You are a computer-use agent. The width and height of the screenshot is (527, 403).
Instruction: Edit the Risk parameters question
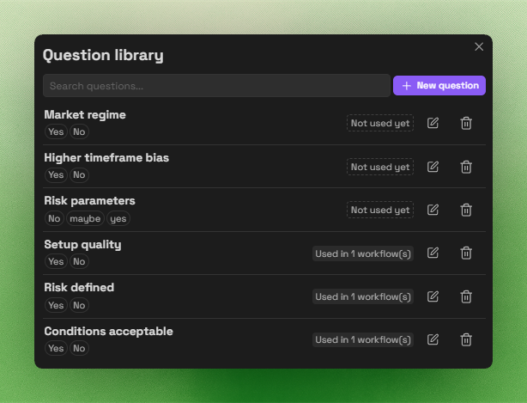(433, 210)
